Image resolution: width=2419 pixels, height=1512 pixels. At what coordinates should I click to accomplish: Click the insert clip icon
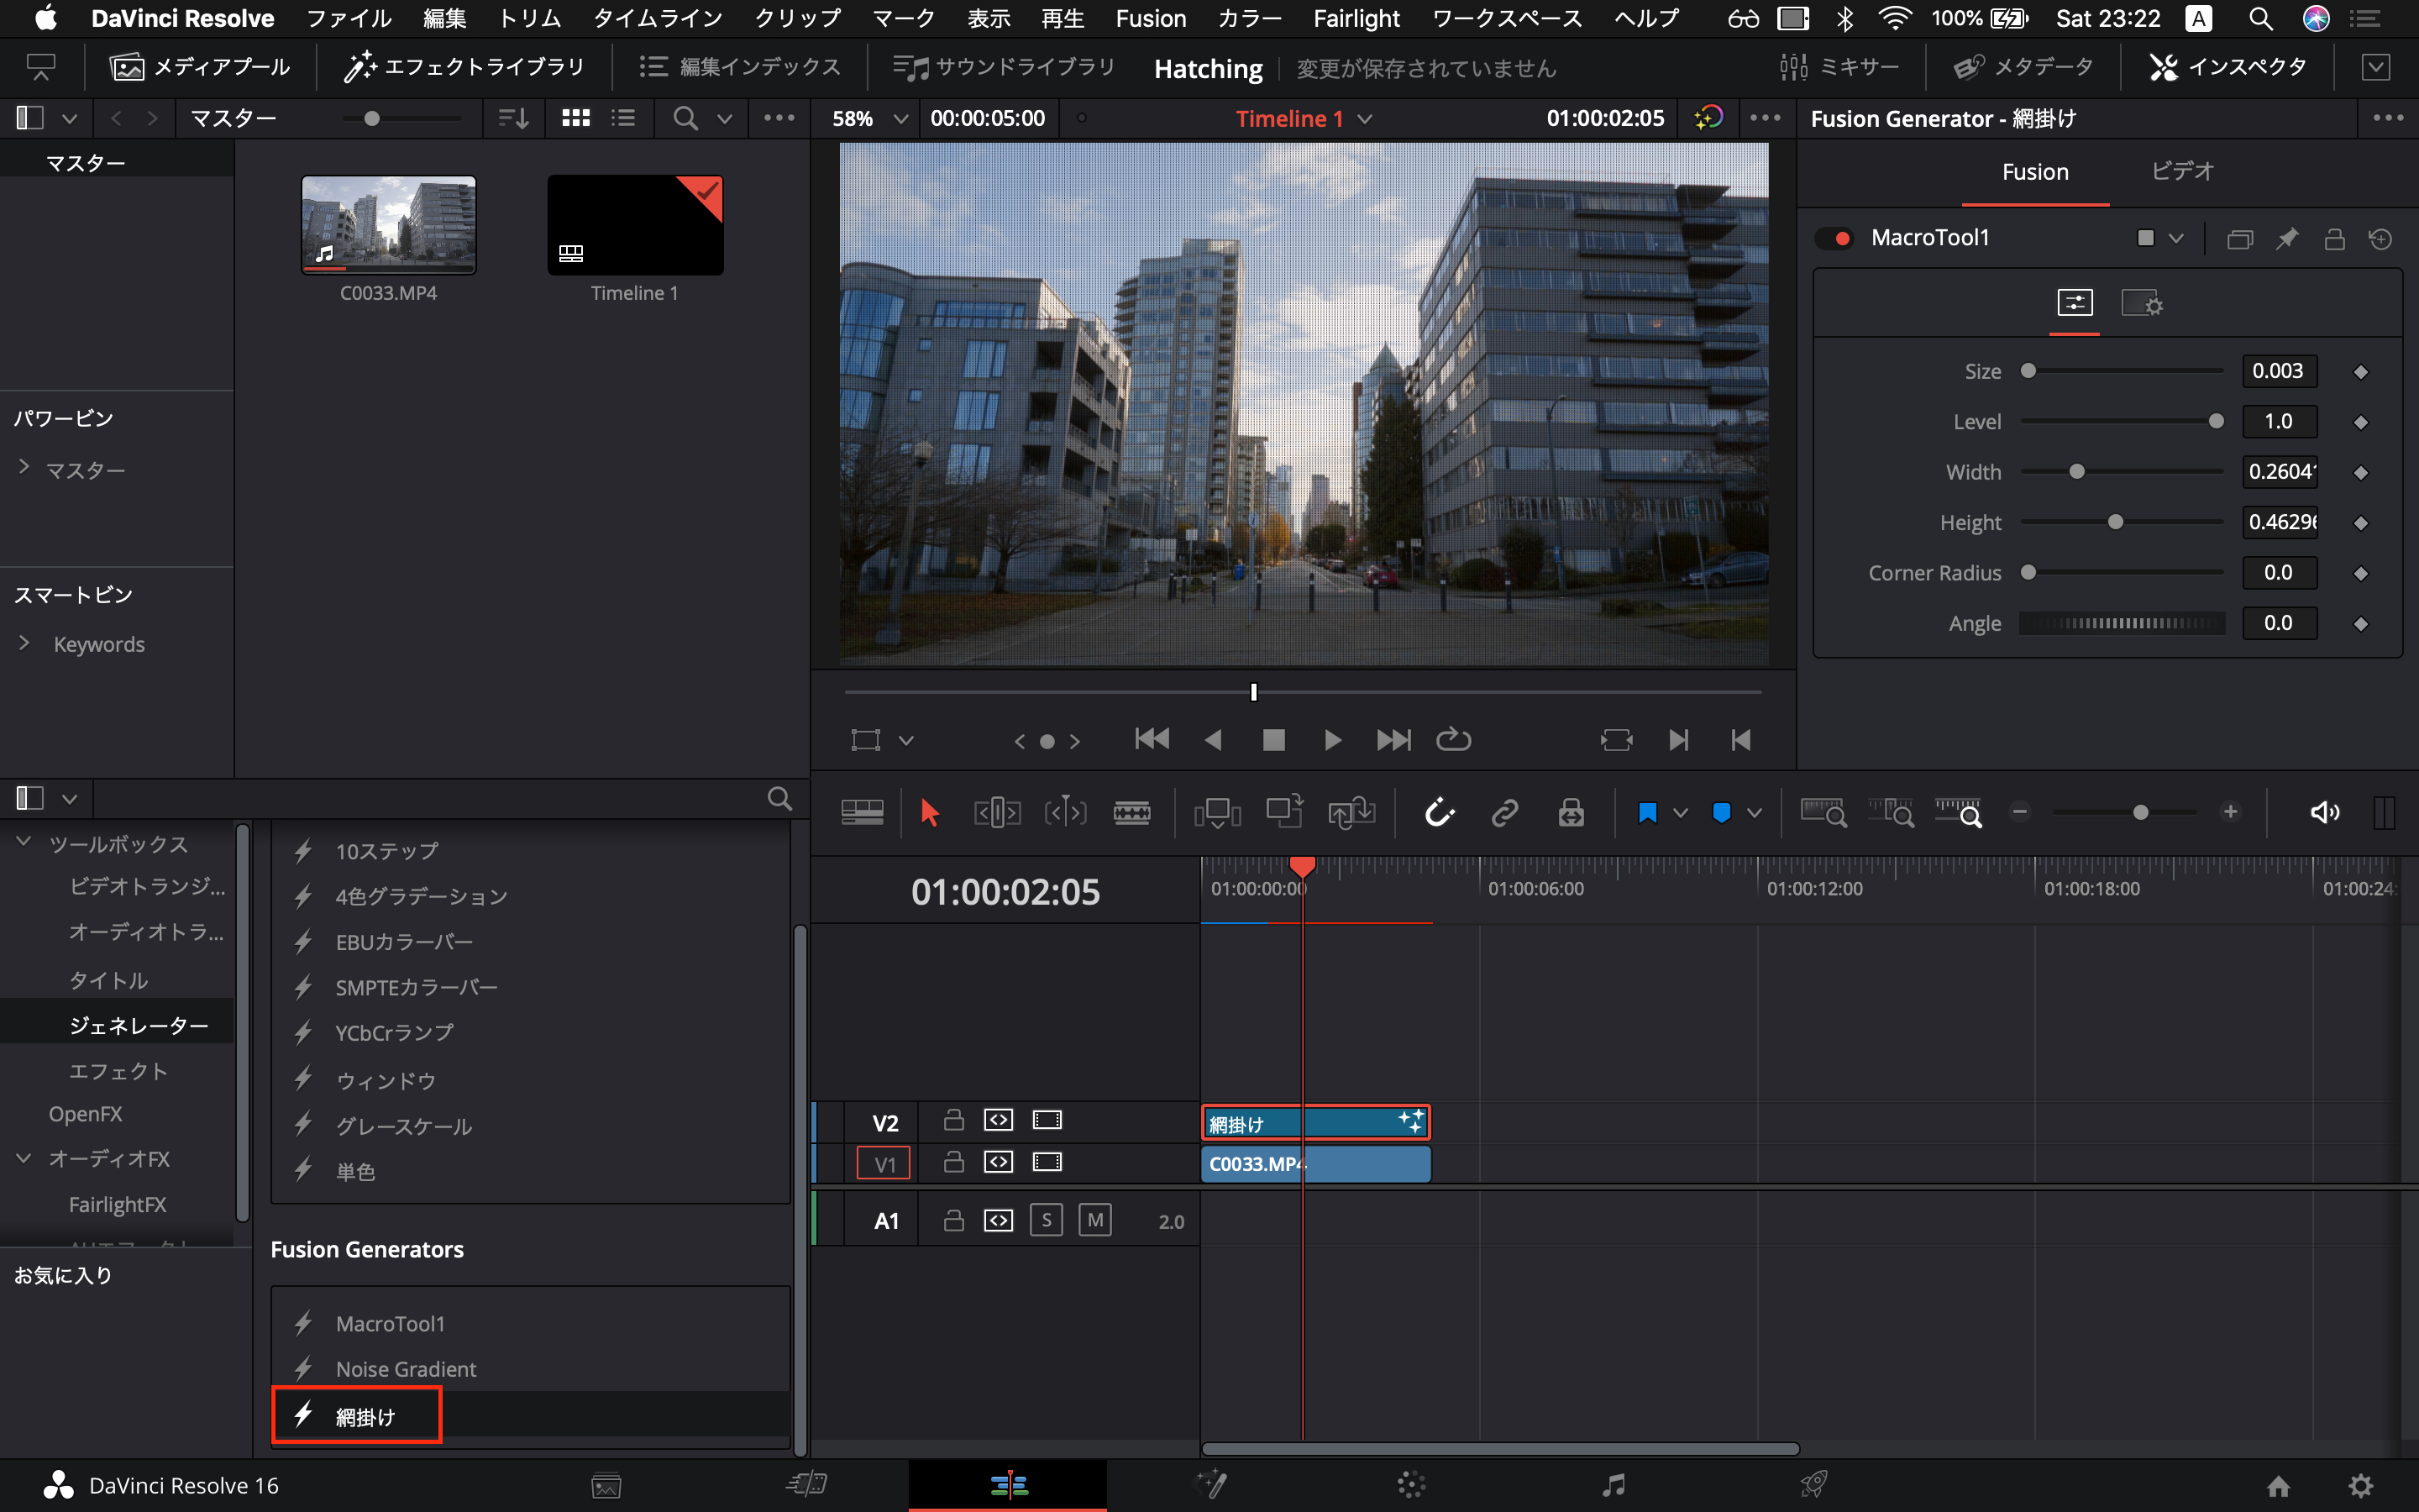point(1218,813)
